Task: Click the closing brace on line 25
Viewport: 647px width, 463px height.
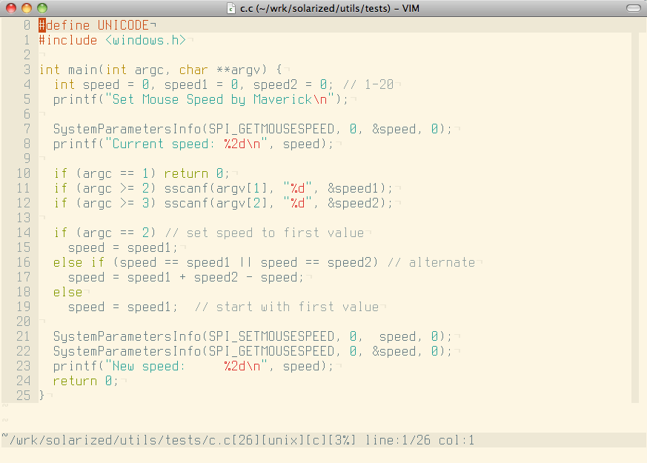Action: (42, 396)
